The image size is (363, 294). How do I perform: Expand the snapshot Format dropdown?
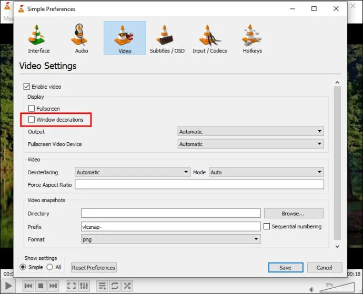[170, 239]
